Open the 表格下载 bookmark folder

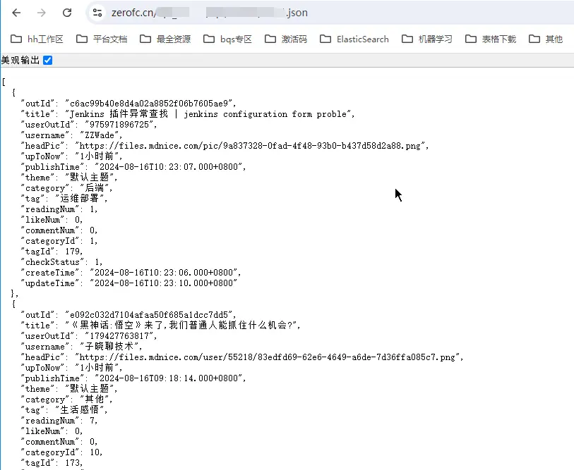coord(491,39)
